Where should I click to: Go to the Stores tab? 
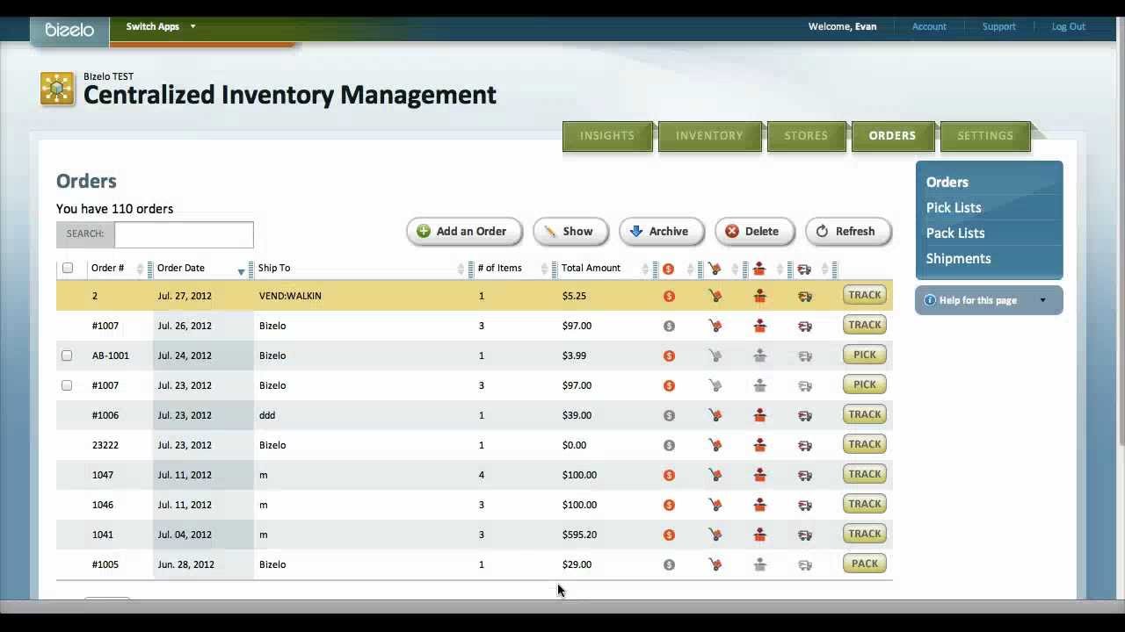point(806,136)
